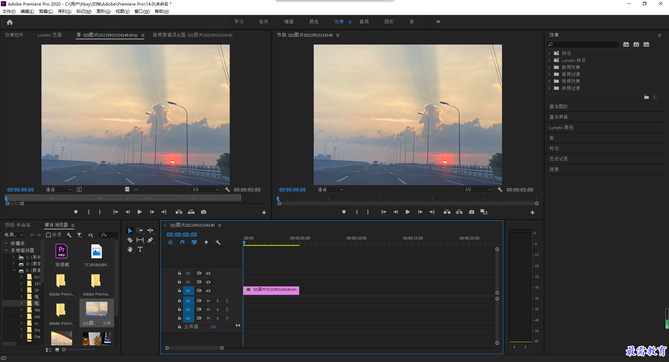Viewport: 669px width, 362px height.
Task: Toggle YUV effects filter
Action: click(646, 45)
